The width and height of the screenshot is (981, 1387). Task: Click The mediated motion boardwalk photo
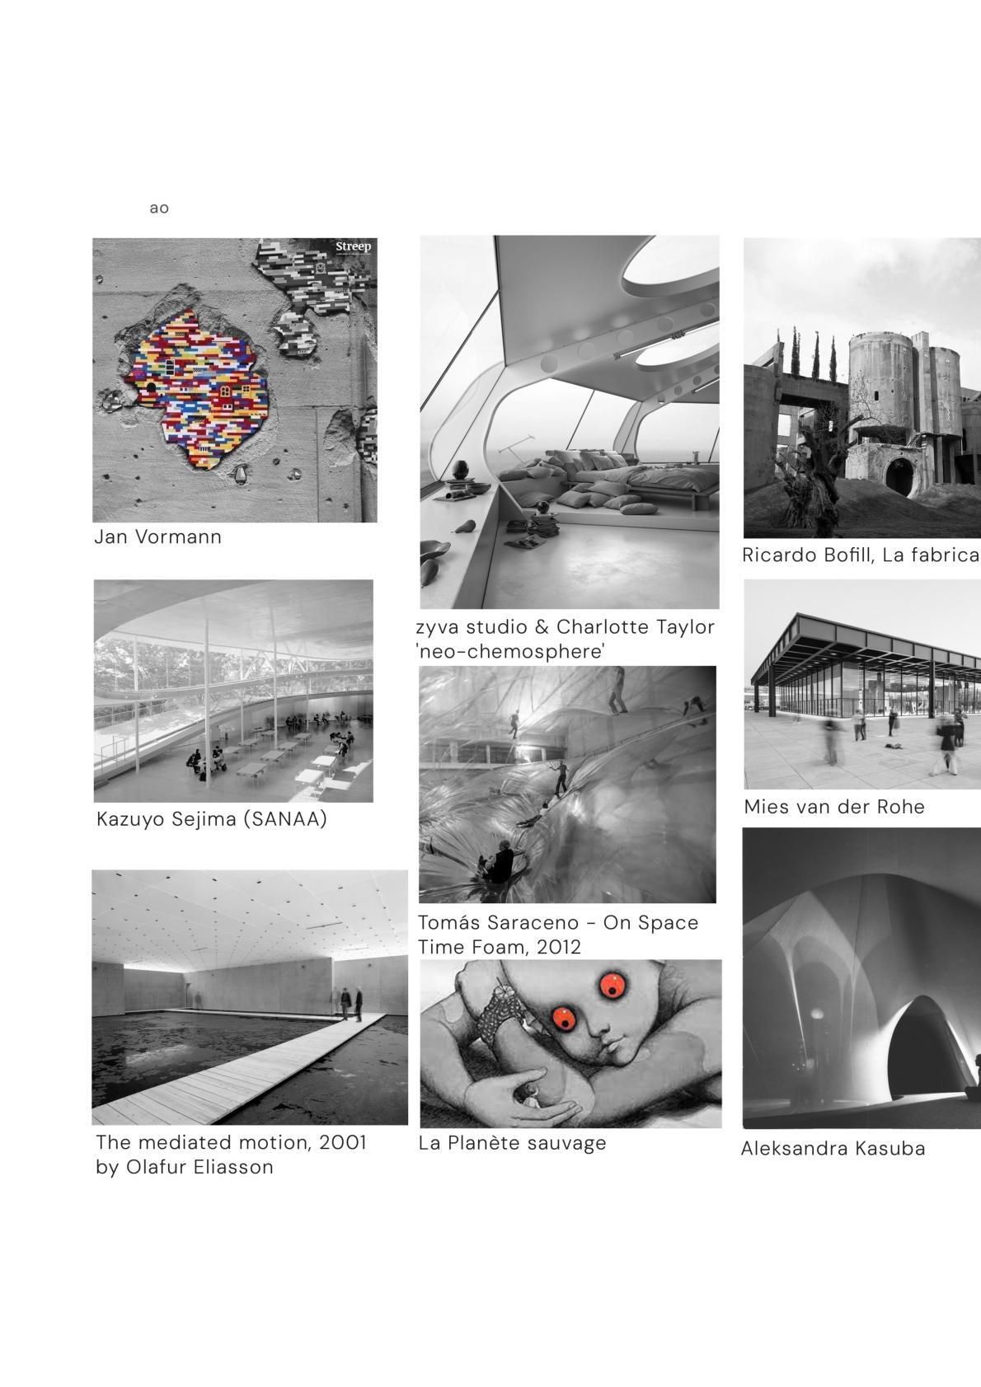250,997
